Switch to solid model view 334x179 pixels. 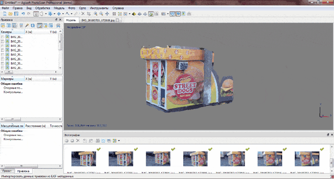(139, 14)
